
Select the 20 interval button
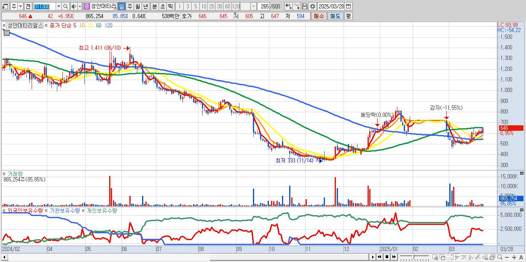point(212,6)
